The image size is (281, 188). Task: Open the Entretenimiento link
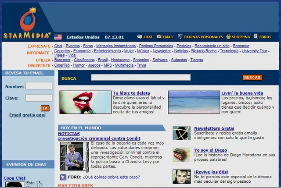pos(107,51)
